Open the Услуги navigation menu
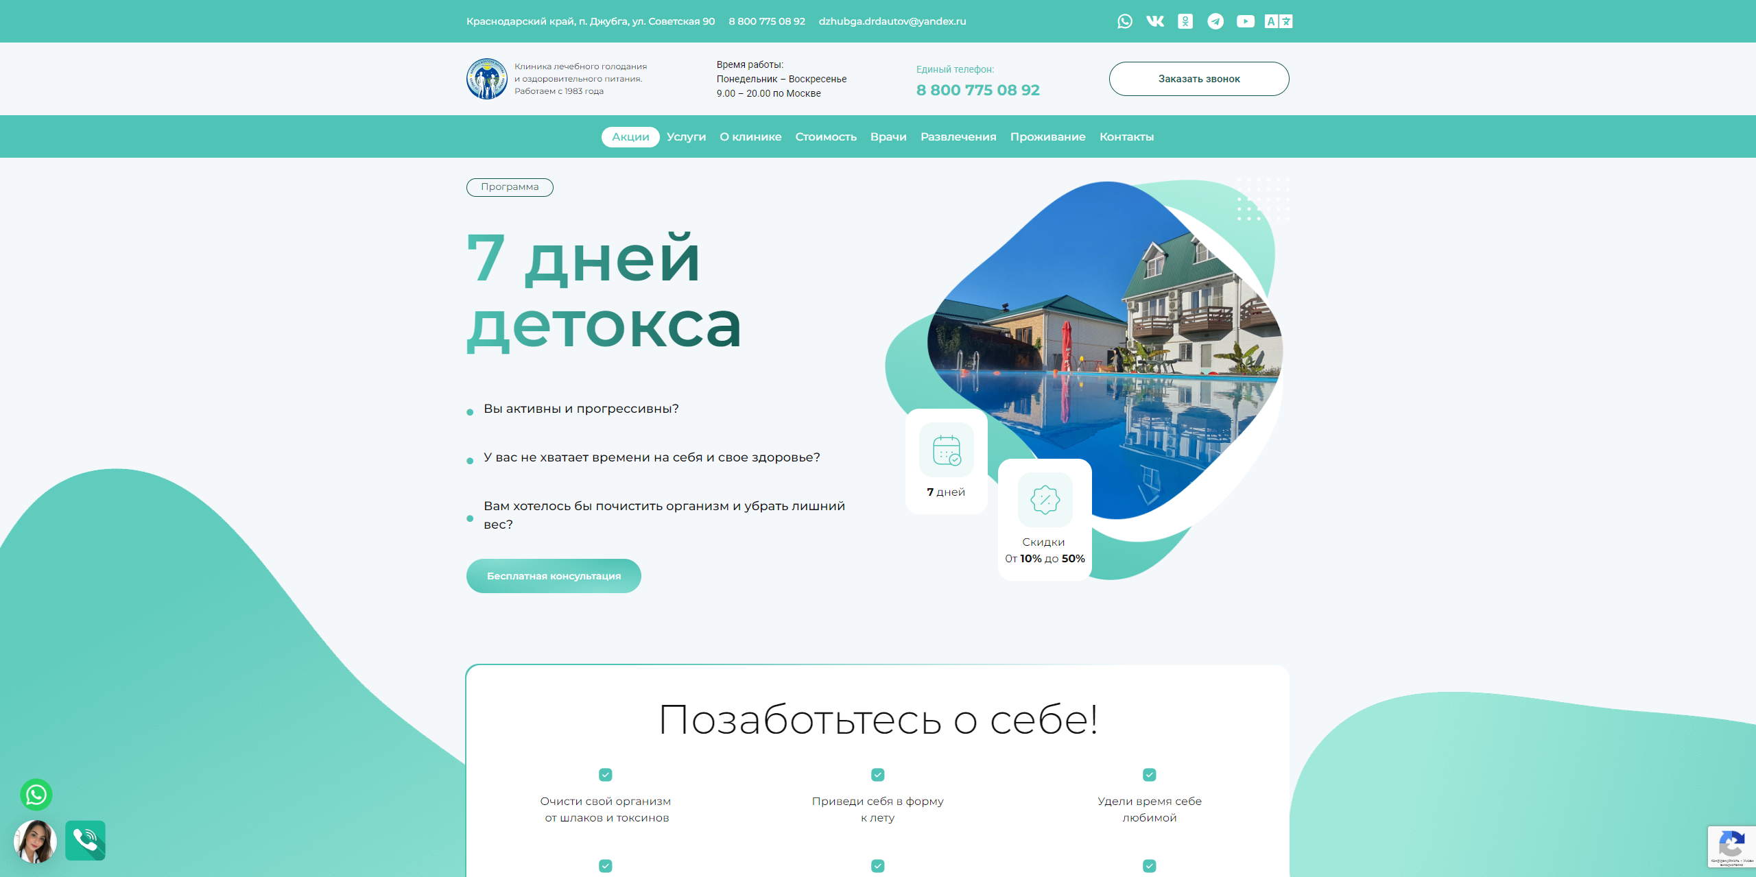 (x=686, y=137)
